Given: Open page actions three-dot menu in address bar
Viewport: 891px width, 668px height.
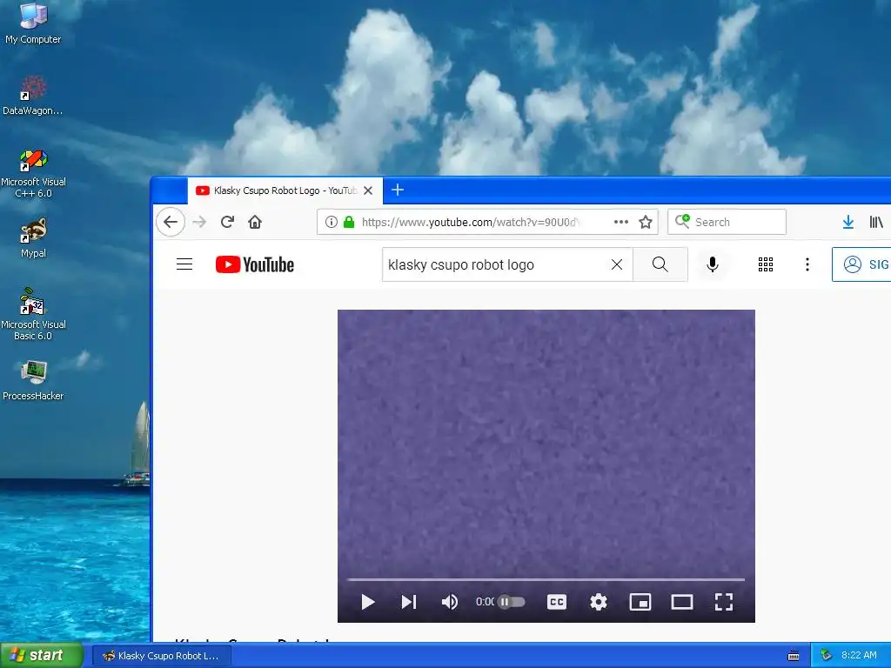Looking at the screenshot, I should point(621,222).
